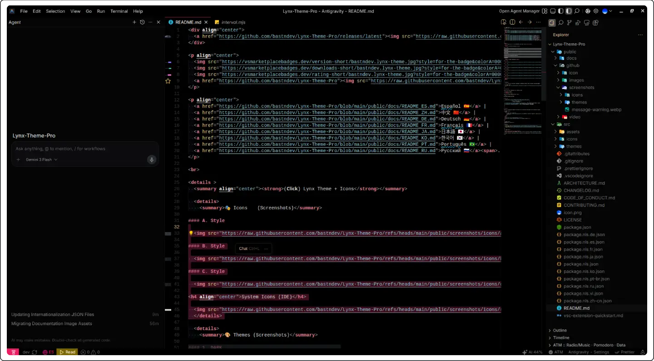
Task: Open settings gear in title bar
Action: [596, 11]
